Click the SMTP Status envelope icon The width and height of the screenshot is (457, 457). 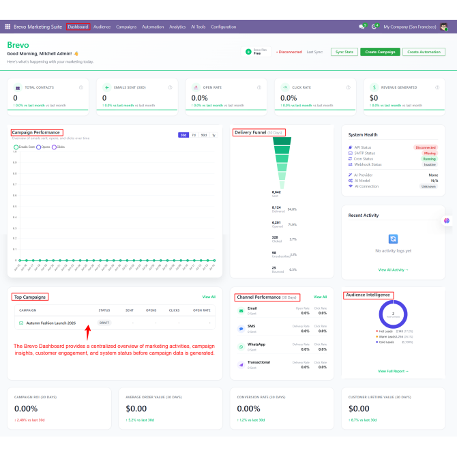click(351, 153)
